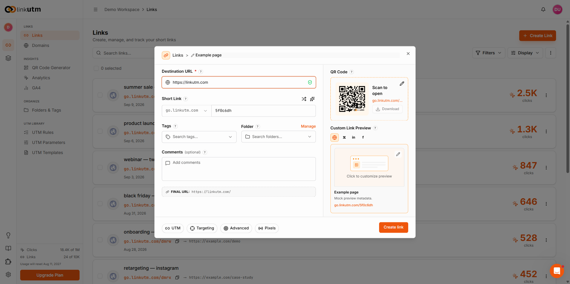This screenshot has width=570, height=284.
Task: Open settings gear in left rail
Action: (x=8, y=275)
